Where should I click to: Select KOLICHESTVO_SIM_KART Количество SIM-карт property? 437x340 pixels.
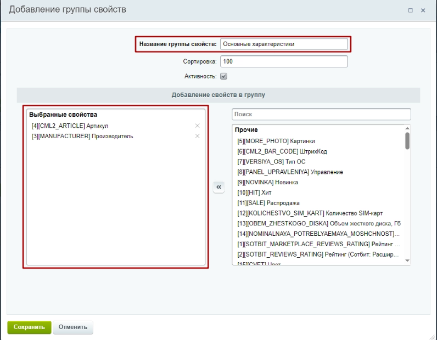coord(310,213)
